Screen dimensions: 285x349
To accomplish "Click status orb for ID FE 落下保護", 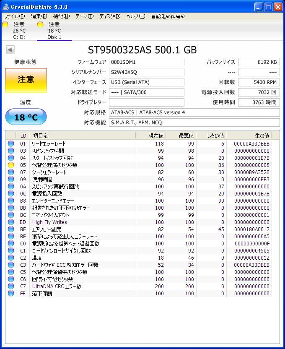I will click(11, 293).
